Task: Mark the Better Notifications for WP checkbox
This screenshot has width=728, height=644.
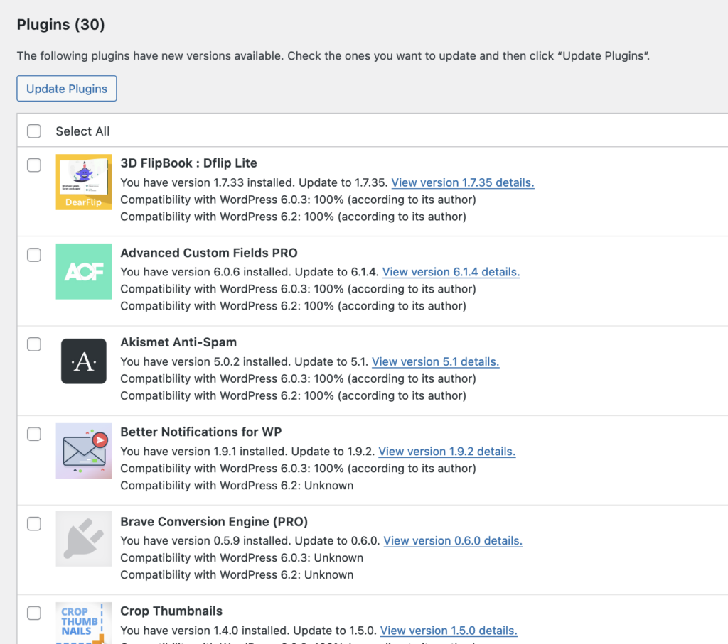Action: pos(34,435)
